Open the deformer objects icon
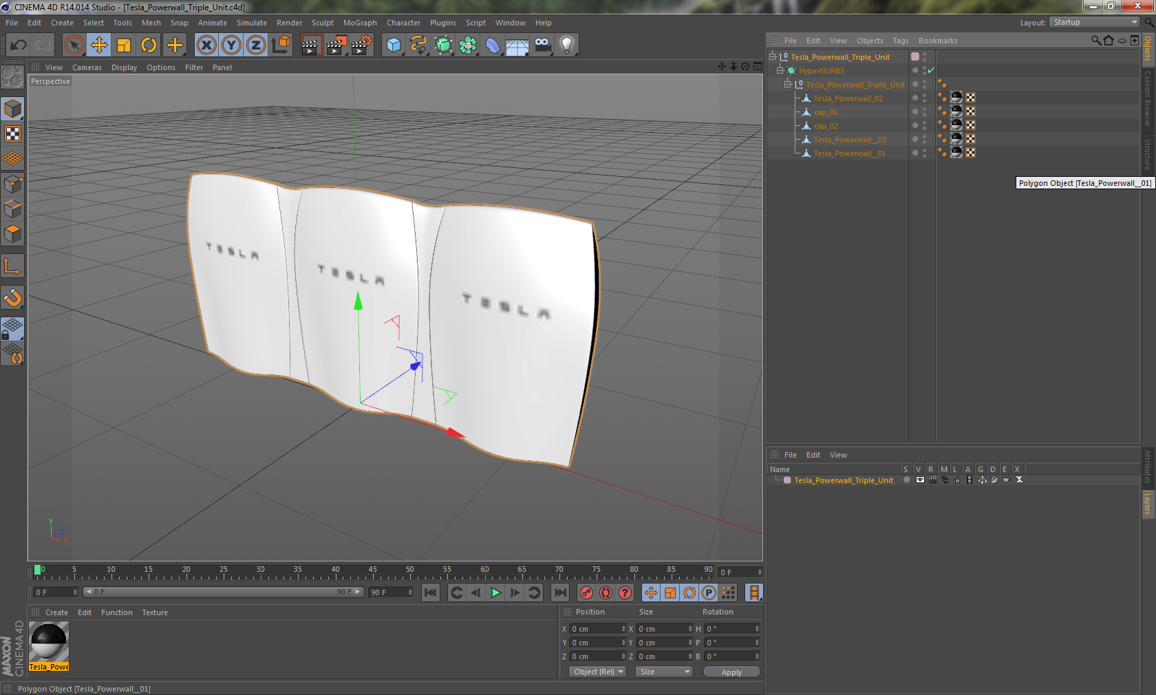 (493, 45)
